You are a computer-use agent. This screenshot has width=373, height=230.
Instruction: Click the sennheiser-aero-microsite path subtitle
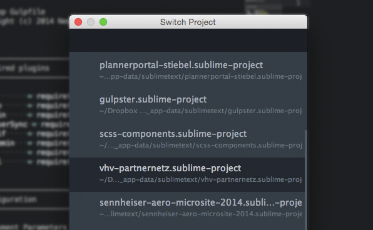click(x=201, y=214)
